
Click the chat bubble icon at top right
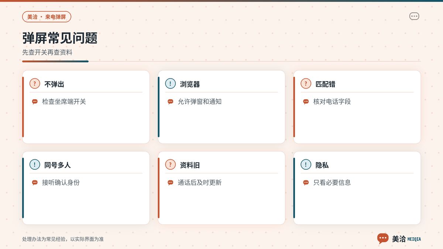pos(414,16)
